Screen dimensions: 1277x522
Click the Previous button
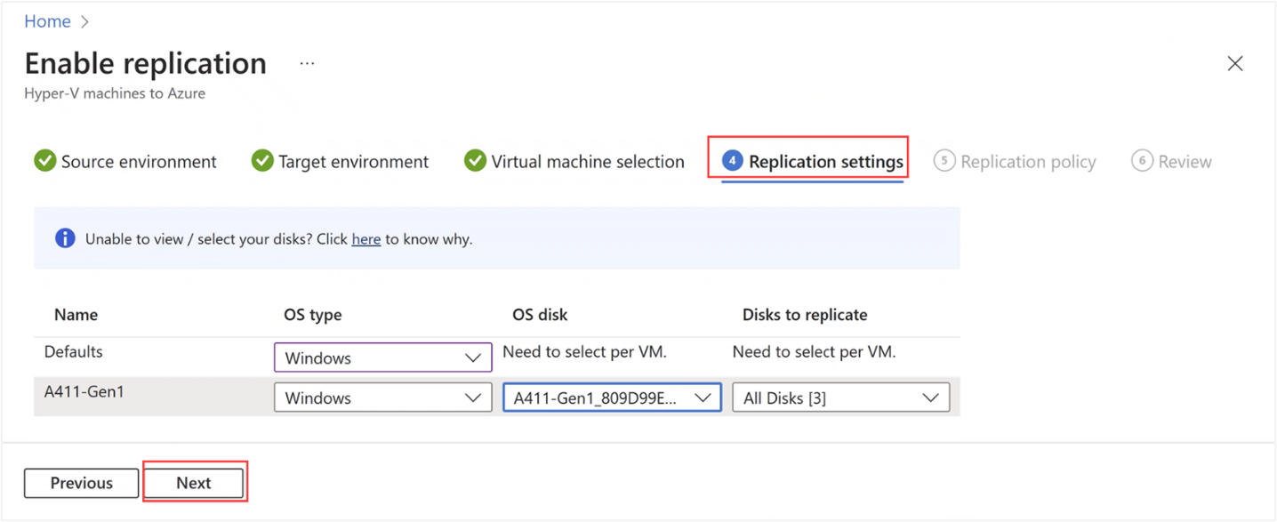click(81, 483)
